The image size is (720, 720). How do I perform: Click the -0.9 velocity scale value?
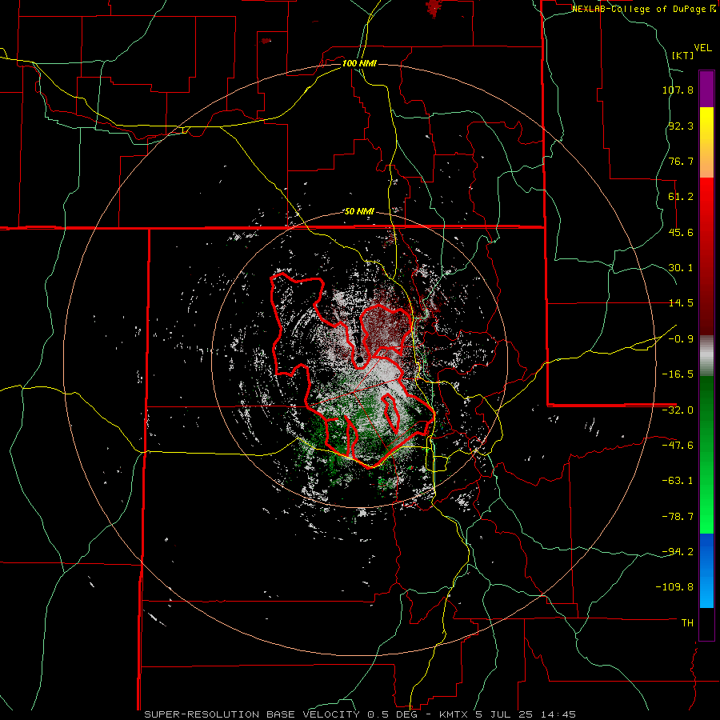pos(681,339)
